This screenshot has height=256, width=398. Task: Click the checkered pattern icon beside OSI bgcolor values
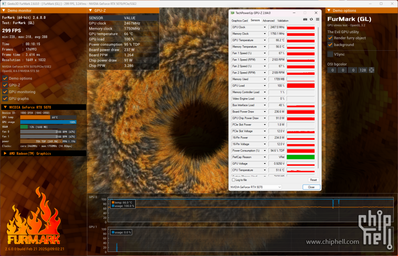point(371,70)
